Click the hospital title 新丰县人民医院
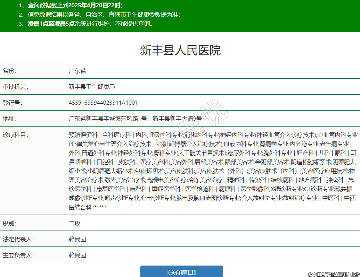The image size is (360, 277). pos(180,51)
